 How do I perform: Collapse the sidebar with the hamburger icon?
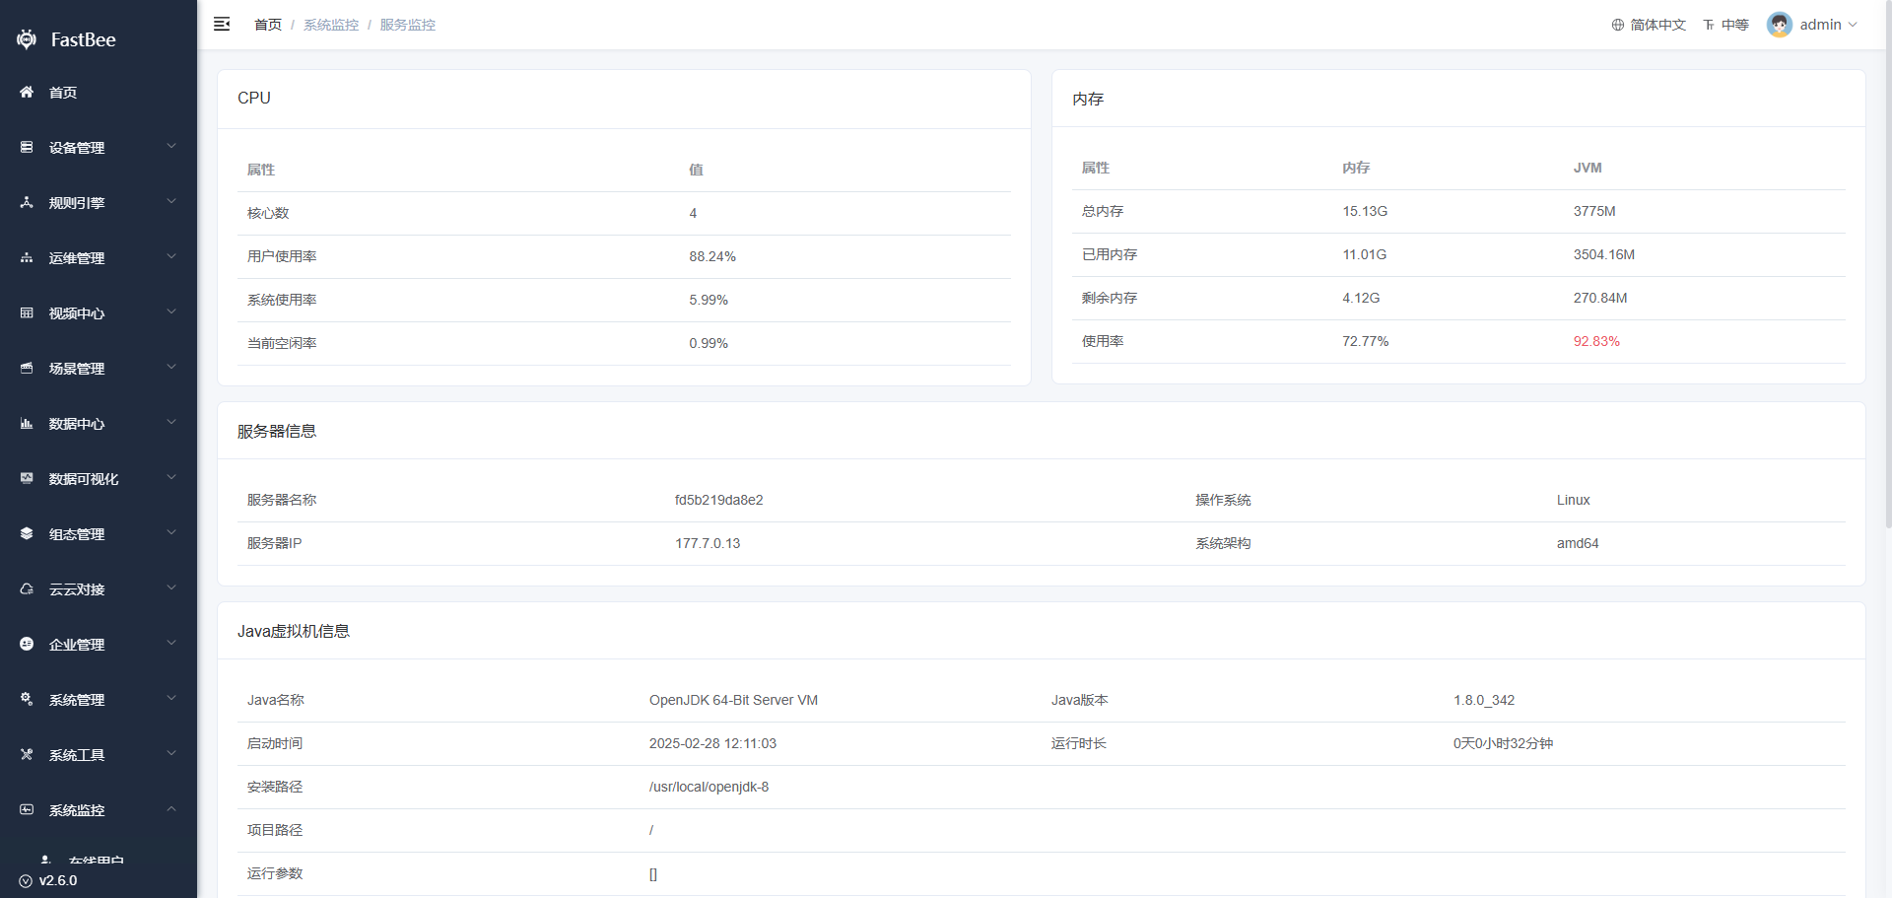pyautogui.click(x=222, y=24)
